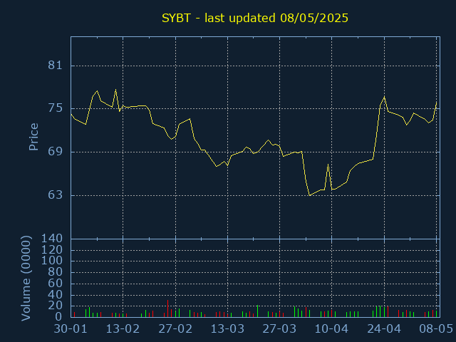
Task: Click the volume axis label 140
Action: (x=52, y=239)
